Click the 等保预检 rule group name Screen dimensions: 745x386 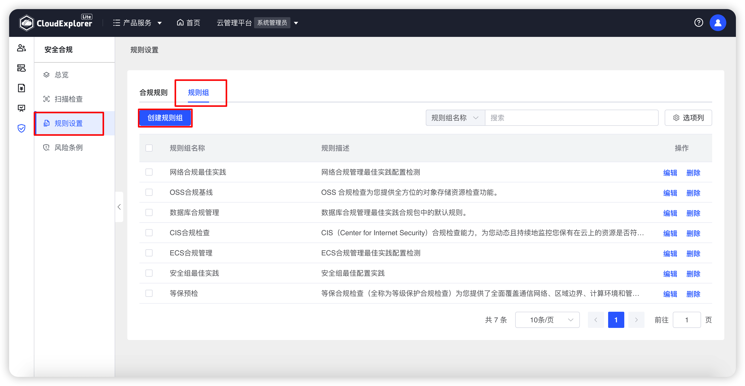(x=184, y=293)
